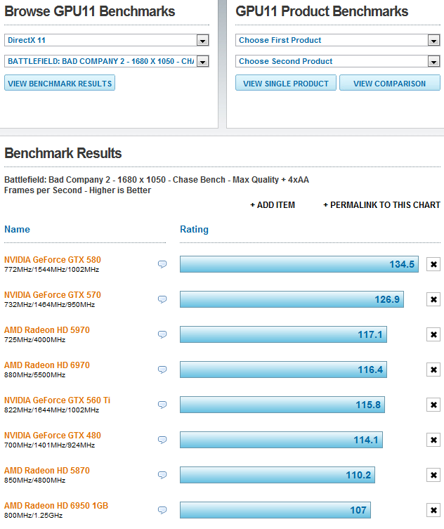Image resolution: width=444 pixels, height=529 pixels.
Task: Open AMD Radeon HD 5970 link
Action: (x=47, y=330)
